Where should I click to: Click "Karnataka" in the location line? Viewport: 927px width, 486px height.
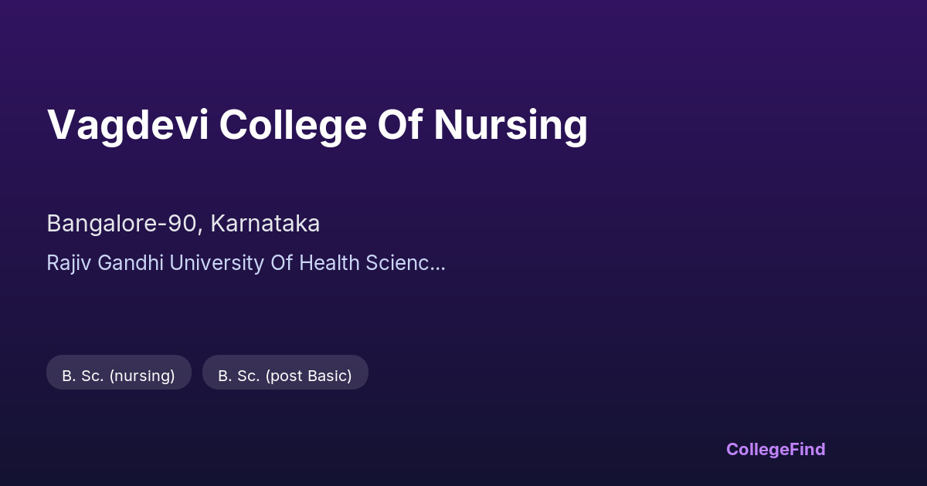pos(265,224)
